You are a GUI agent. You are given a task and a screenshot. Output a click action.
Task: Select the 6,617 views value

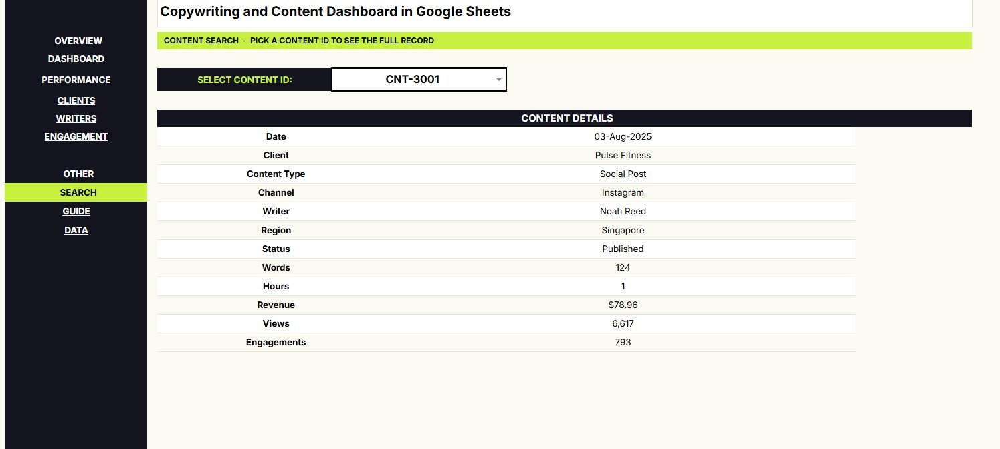point(623,323)
